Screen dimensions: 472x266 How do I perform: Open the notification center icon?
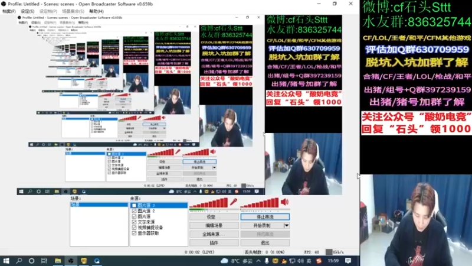point(348,261)
